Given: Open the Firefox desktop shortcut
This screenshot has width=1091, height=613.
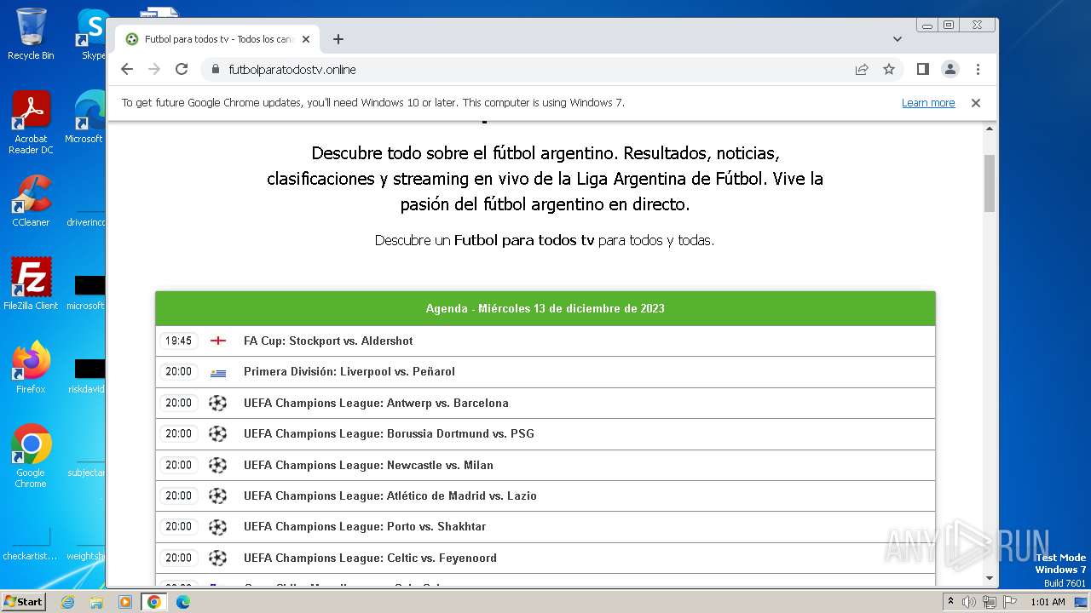Looking at the screenshot, I should pos(31,368).
